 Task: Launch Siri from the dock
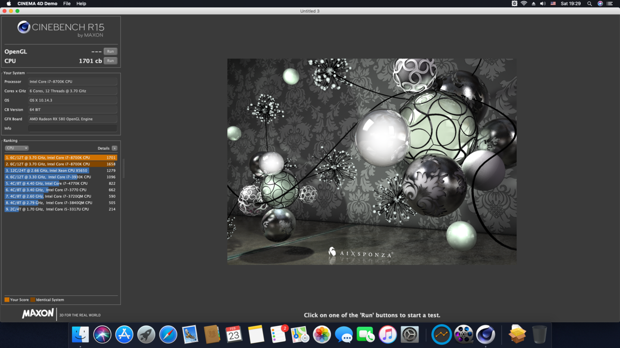102,334
